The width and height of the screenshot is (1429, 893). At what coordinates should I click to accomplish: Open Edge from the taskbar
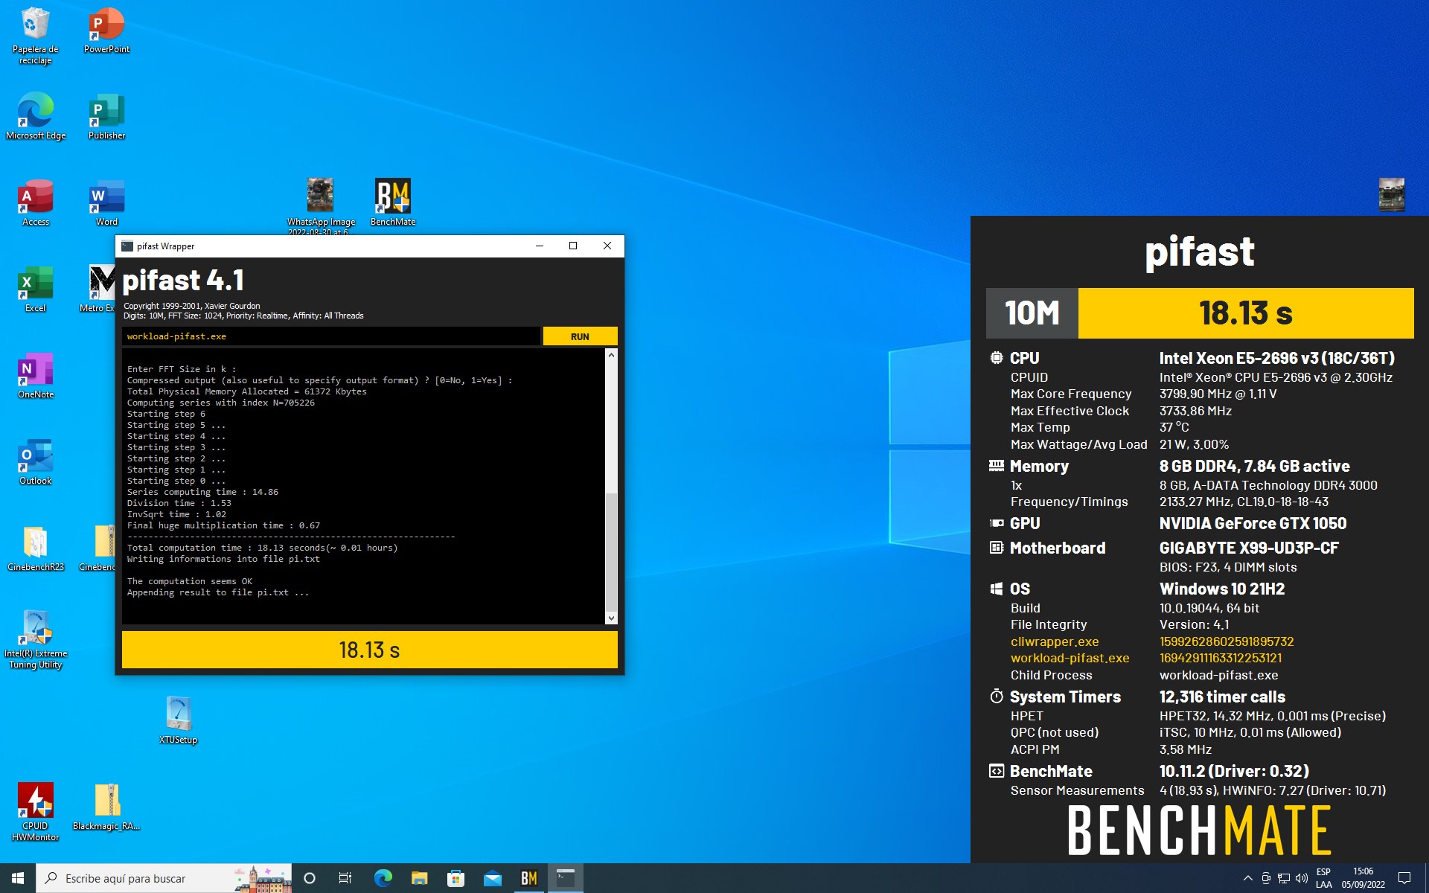click(383, 878)
